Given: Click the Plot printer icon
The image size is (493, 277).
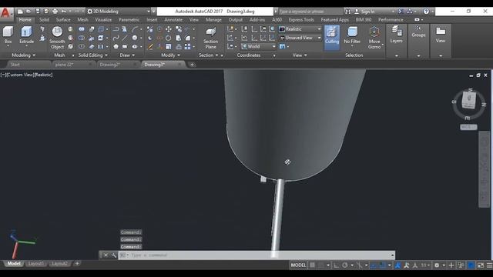Looking at the screenshot, I should coord(55,12).
